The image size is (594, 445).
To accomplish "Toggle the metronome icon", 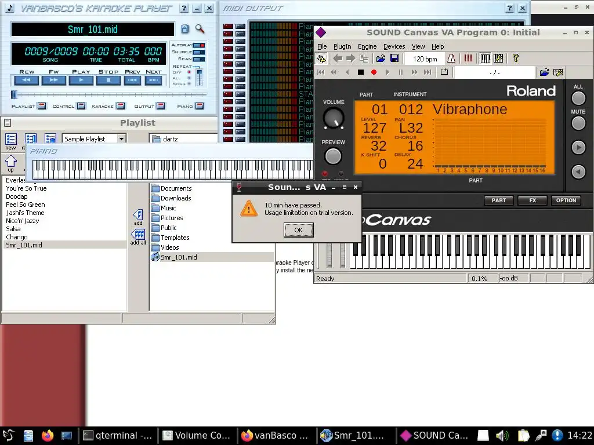I will pos(451,59).
